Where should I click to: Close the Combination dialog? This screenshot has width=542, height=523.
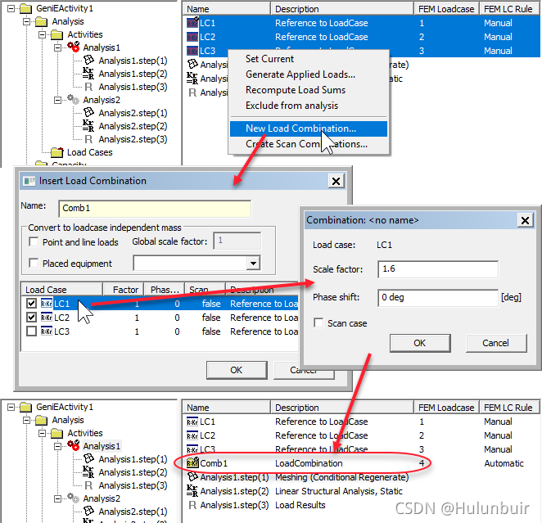[x=525, y=220]
